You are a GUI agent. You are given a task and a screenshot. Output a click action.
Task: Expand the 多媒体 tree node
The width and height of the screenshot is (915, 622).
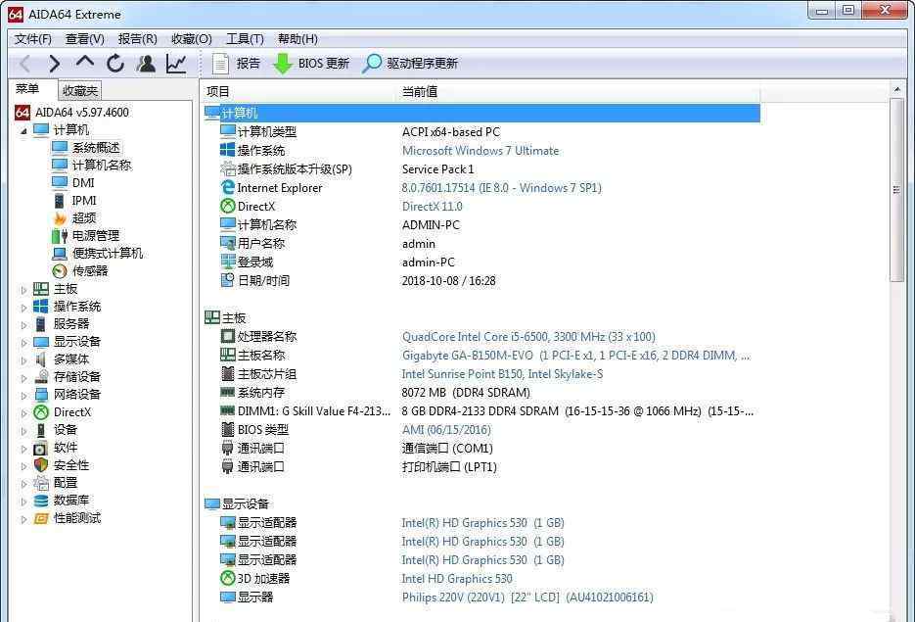(23, 360)
